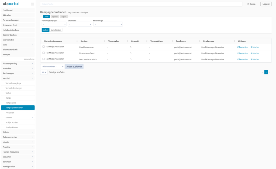Click delete icon for Ilona Musterarbeiterin row
Viewport: 276px width, 169px height.
pos(251,59)
